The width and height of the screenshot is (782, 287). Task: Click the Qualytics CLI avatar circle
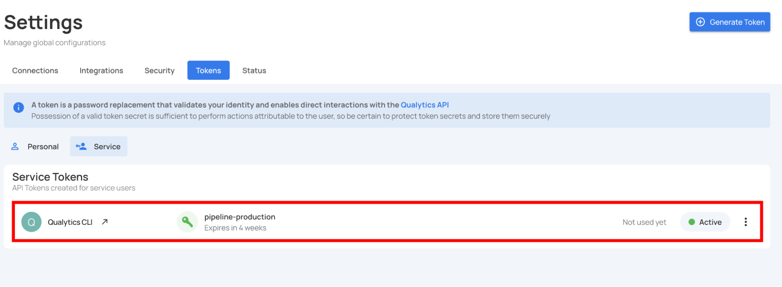31,222
